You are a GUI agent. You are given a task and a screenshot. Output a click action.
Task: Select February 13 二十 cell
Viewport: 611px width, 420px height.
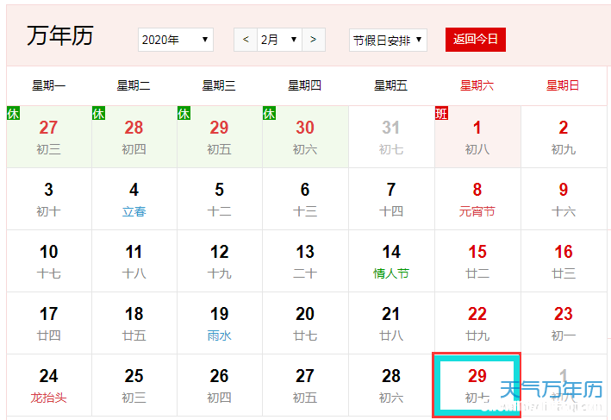tap(305, 261)
